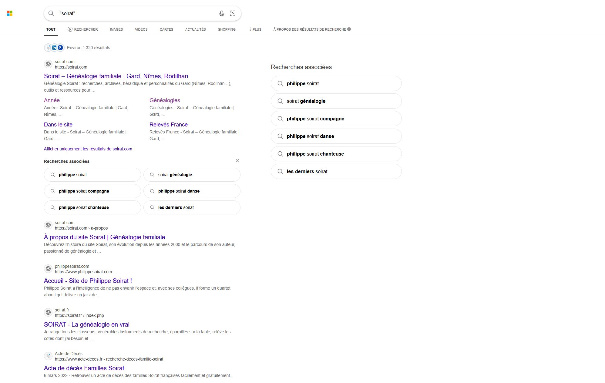Click the info icon beside À propos des résultats

coord(349,29)
